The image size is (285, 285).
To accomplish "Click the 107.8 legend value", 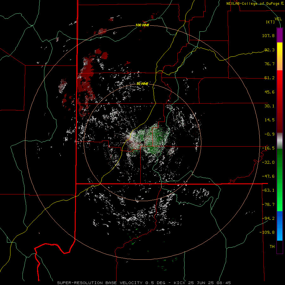I will pyautogui.click(x=268, y=35).
